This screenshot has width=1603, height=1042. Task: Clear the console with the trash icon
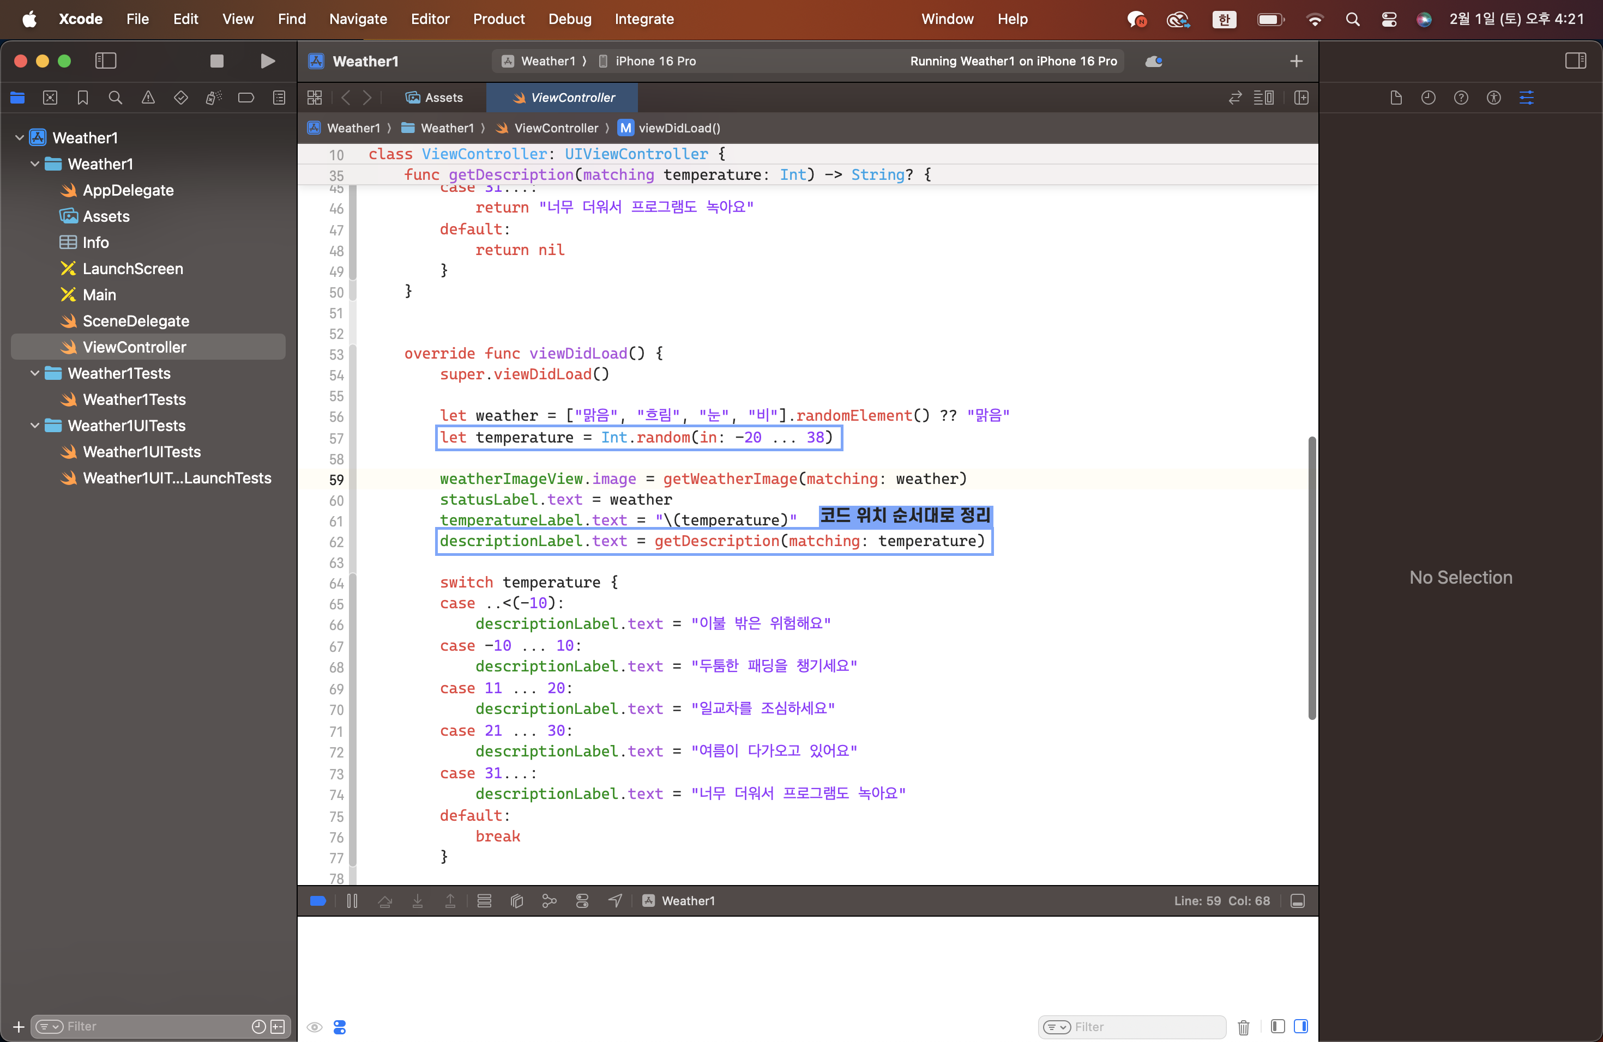click(x=1243, y=1027)
